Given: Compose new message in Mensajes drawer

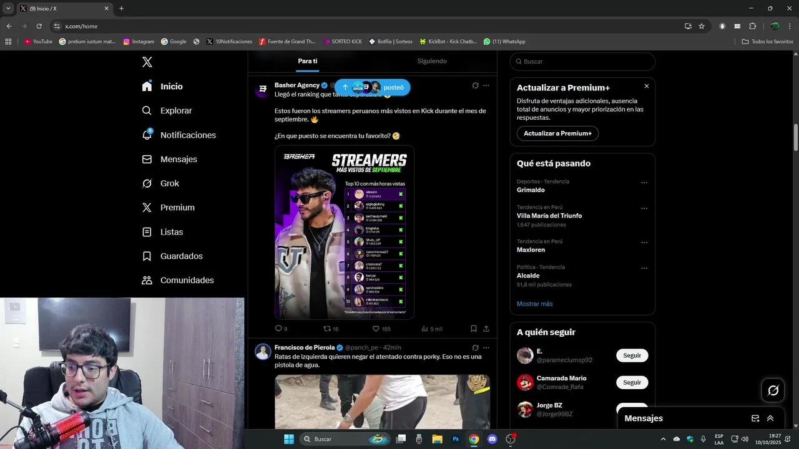Looking at the screenshot, I should [755, 418].
